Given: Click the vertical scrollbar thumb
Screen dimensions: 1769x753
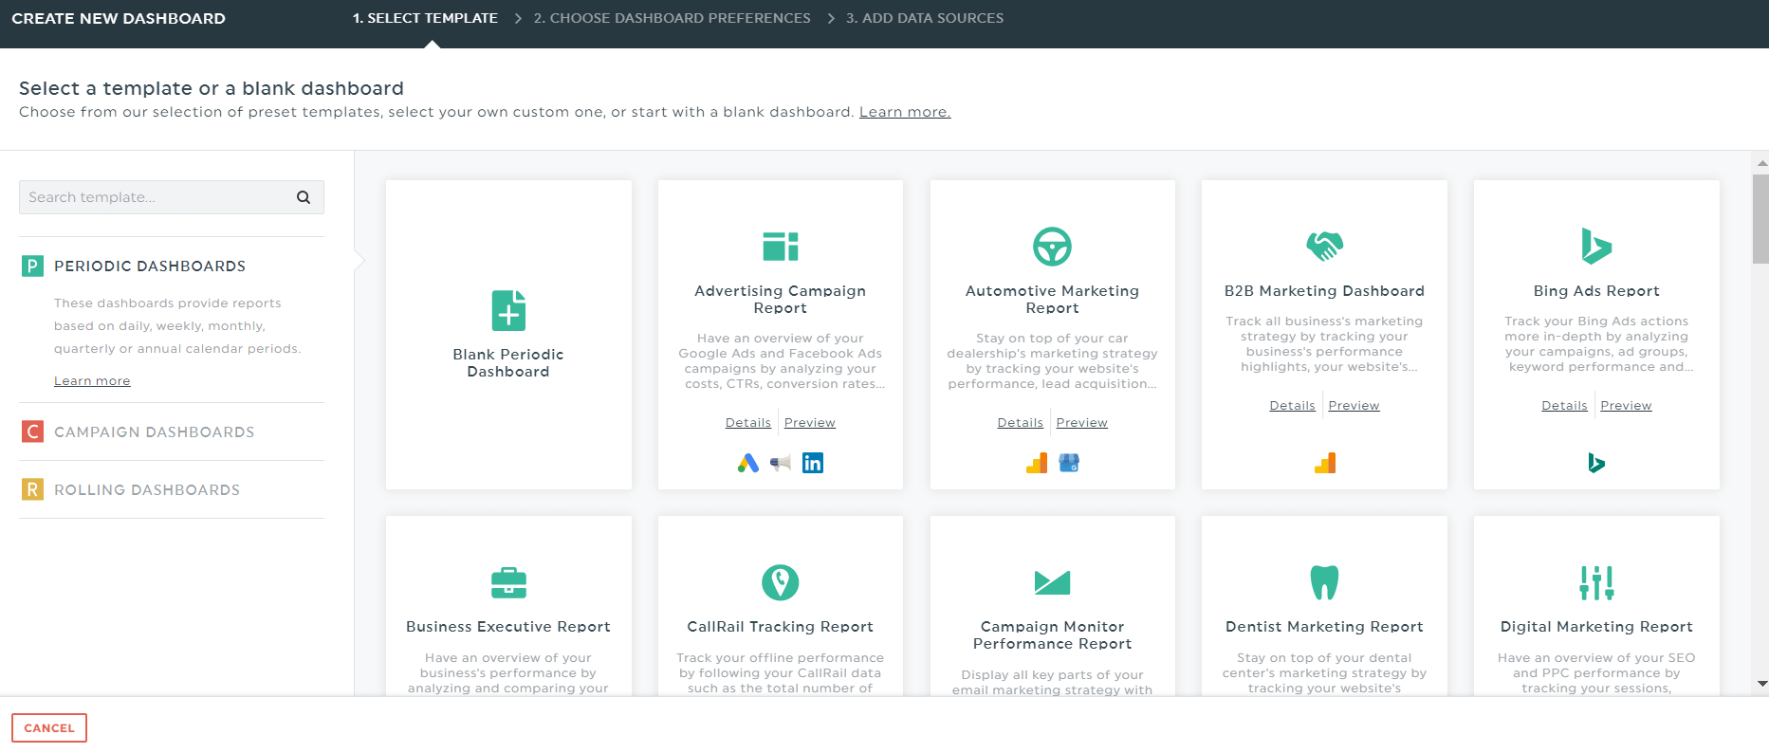Looking at the screenshot, I should (x=1760, y=218).
